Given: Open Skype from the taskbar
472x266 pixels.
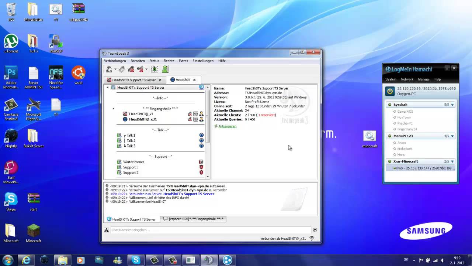Looking at the screenshot, I should pos(136,260).
